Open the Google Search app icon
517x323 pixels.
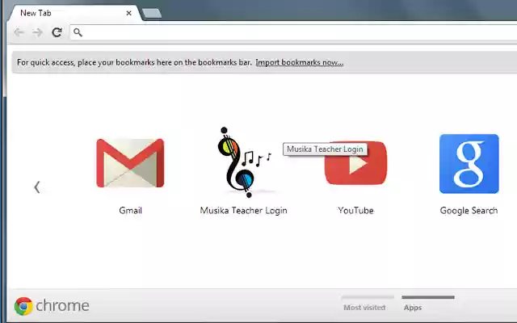(469, 163)
